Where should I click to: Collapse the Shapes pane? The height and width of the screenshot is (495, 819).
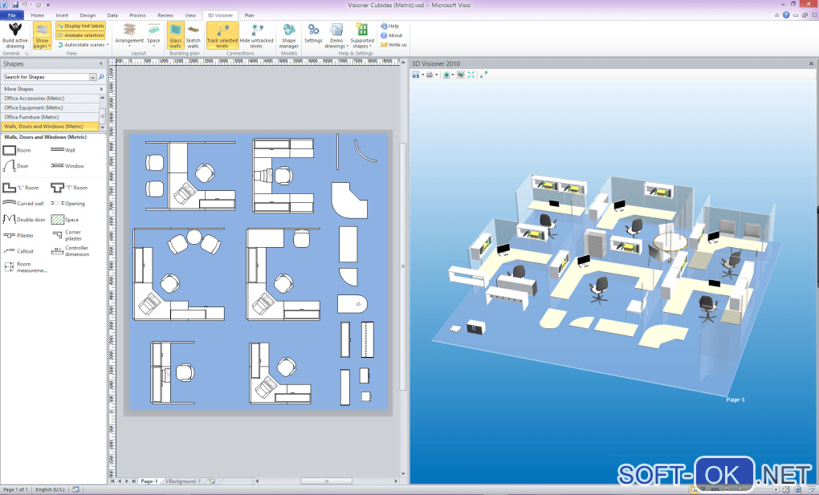(101, 63)
